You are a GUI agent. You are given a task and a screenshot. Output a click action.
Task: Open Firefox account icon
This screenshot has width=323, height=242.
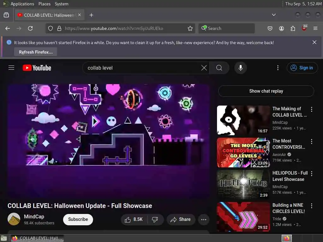[x=281, y=28]
